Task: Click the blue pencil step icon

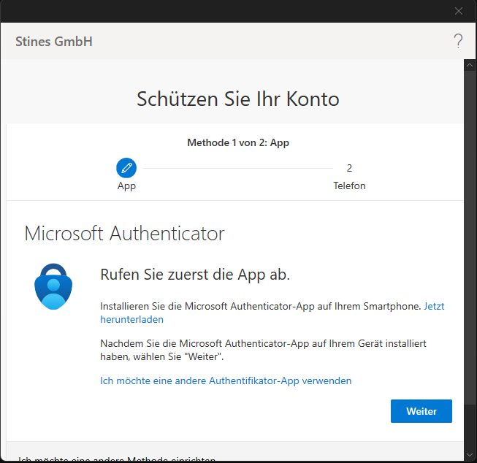Action: point(126,168)
